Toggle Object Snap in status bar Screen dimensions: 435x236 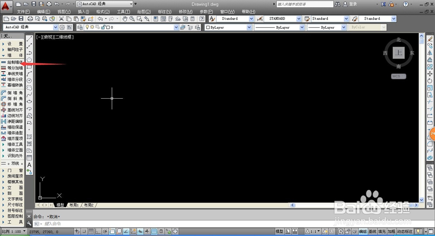[112, 231]
